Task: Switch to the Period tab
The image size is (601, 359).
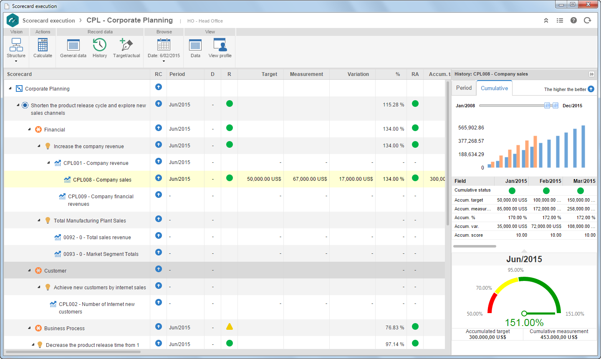Action: (x=464, y=88)
